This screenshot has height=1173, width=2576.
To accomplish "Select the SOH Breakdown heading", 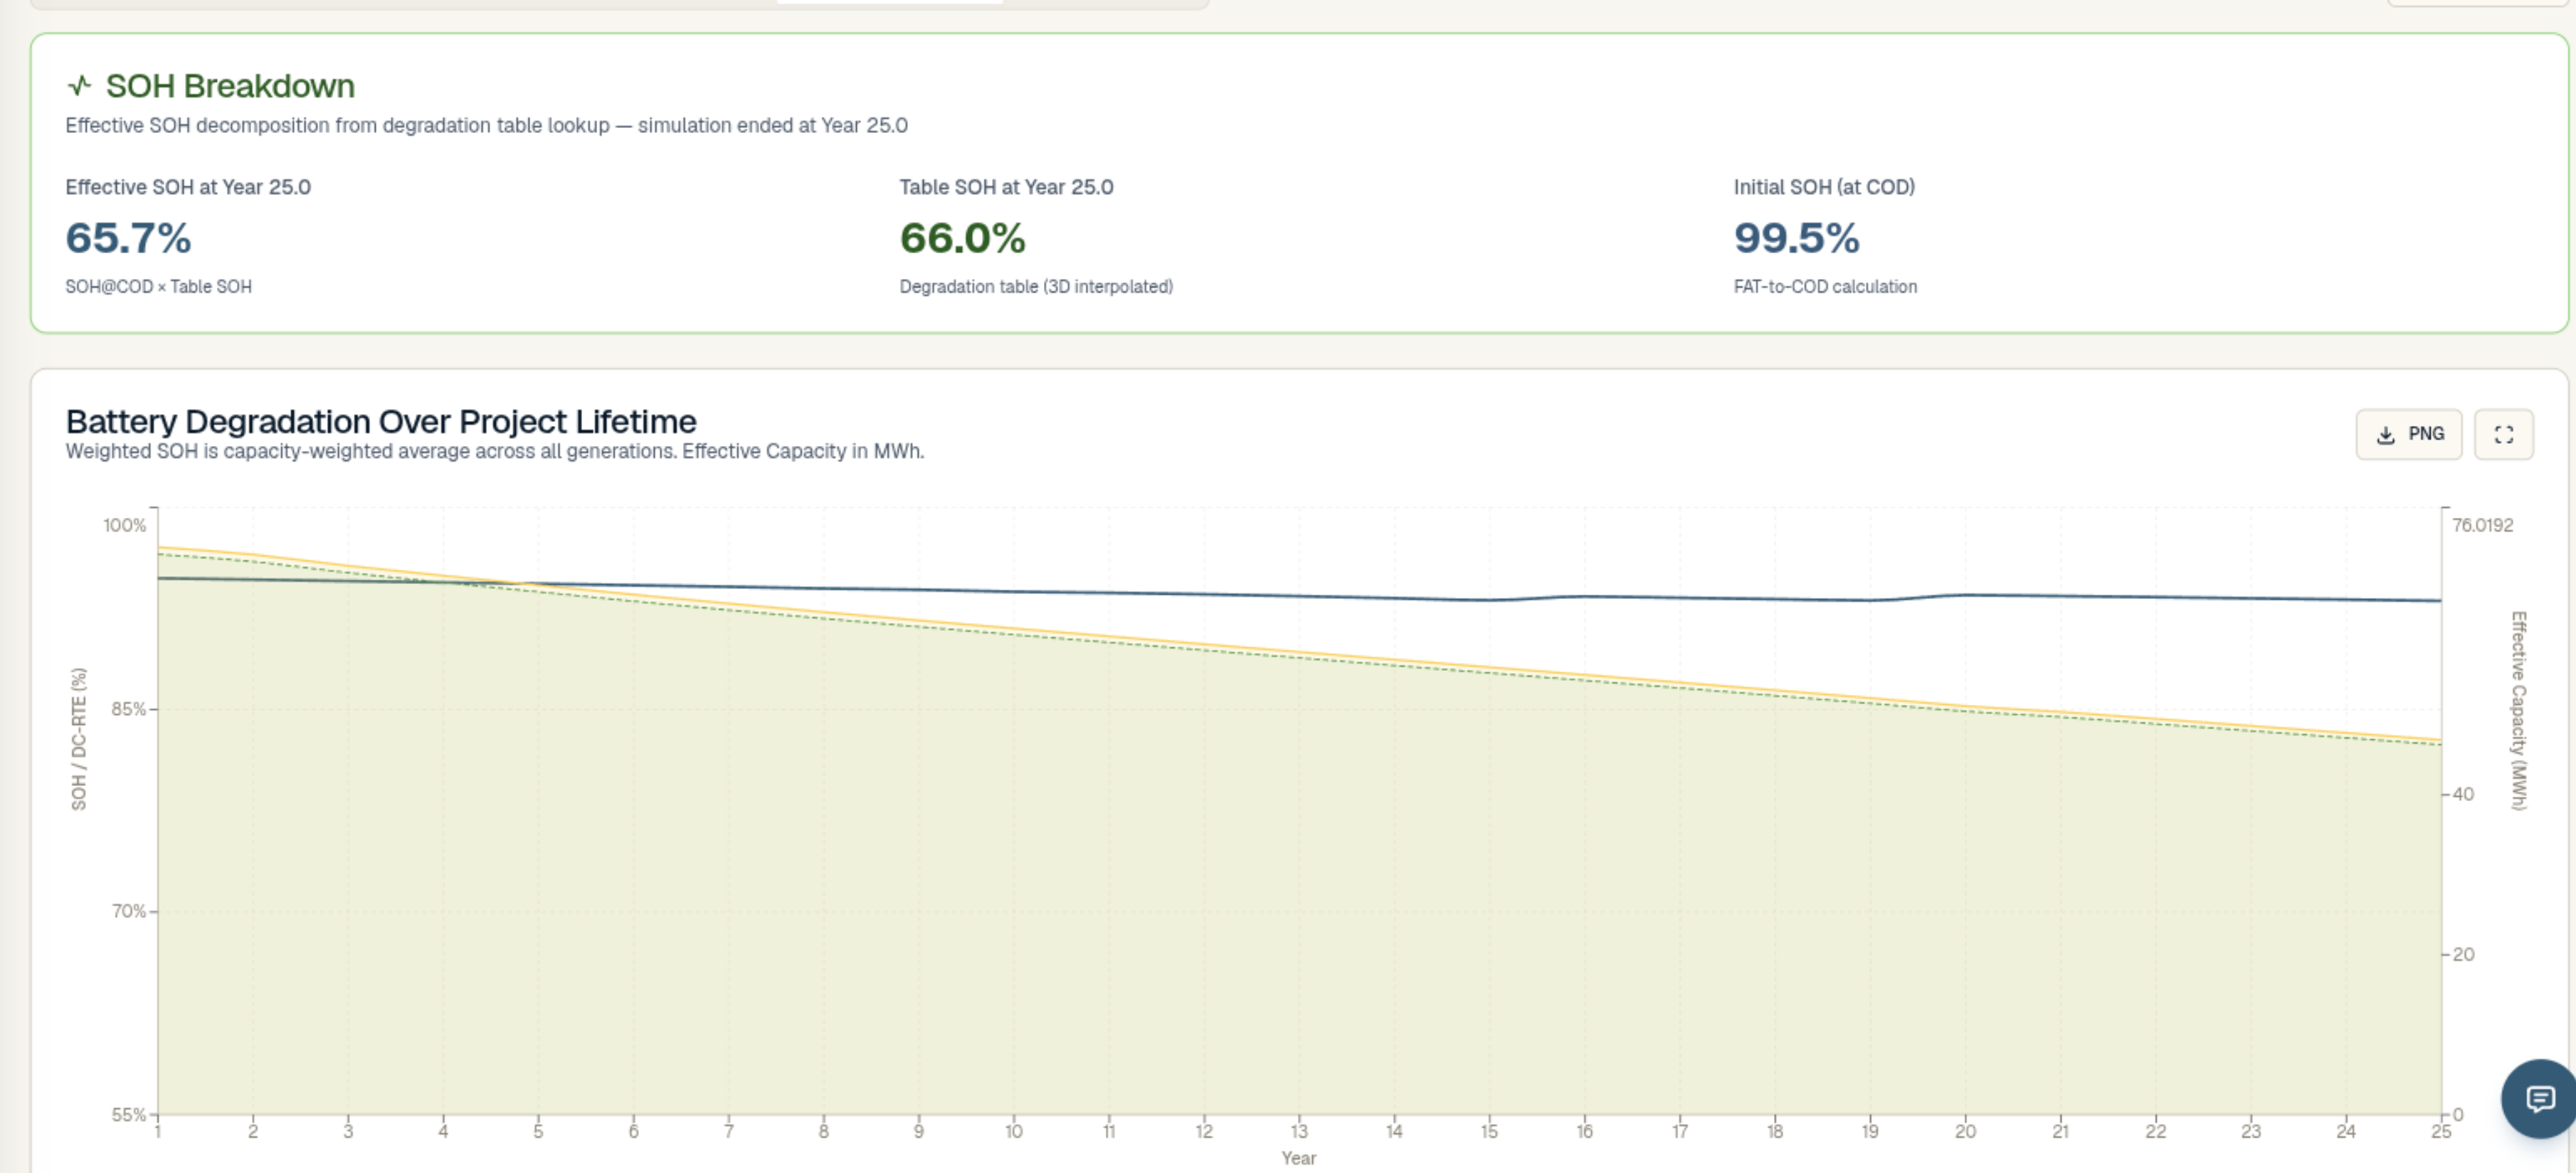I will [x=230, y=86].
